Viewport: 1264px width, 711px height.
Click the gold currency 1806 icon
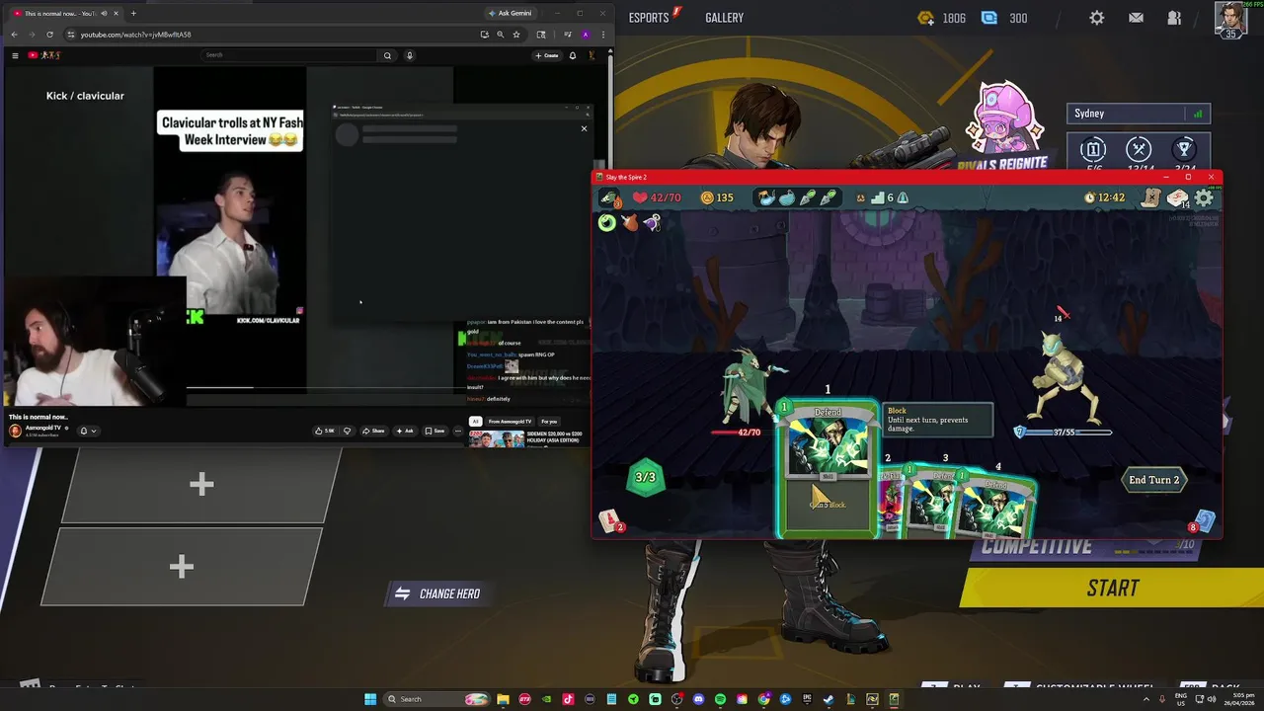(x=925, y=18)
